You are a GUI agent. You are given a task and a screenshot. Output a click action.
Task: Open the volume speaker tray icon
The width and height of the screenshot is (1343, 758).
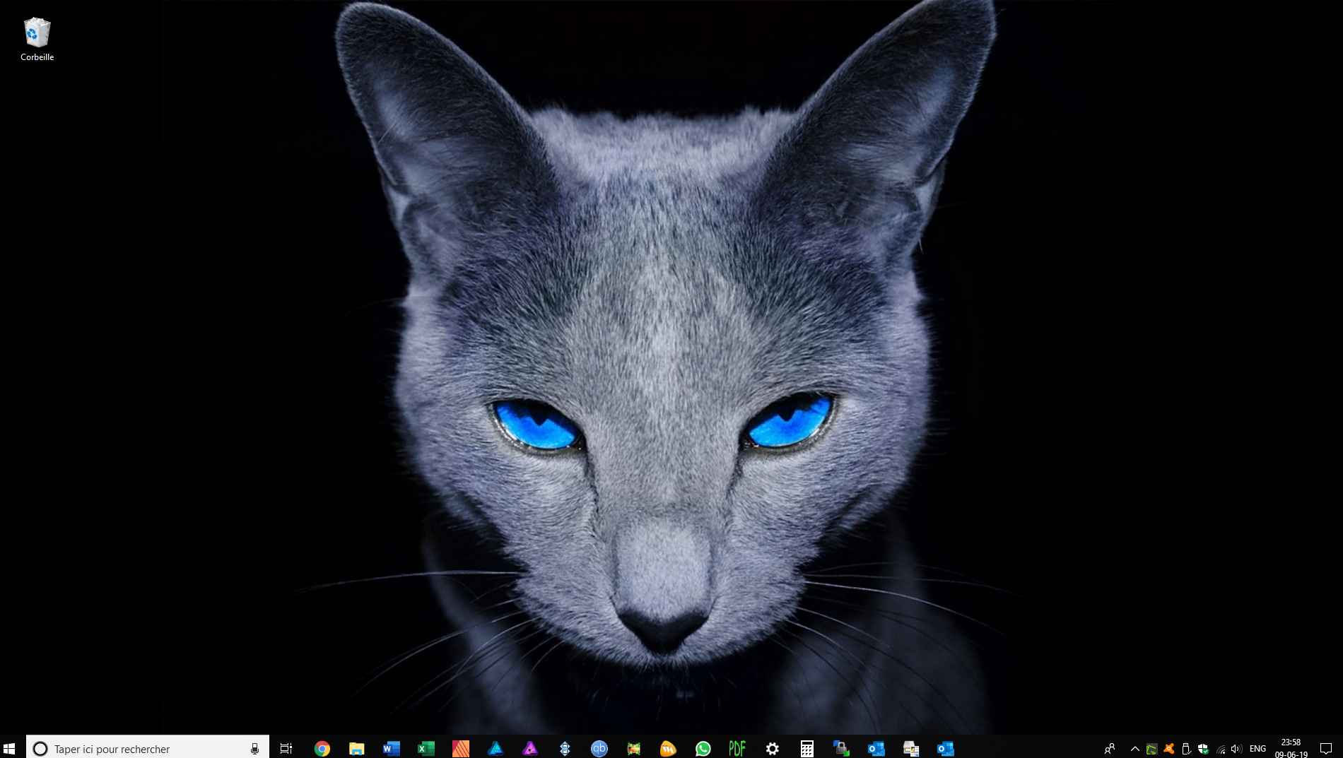[1236, 749]
